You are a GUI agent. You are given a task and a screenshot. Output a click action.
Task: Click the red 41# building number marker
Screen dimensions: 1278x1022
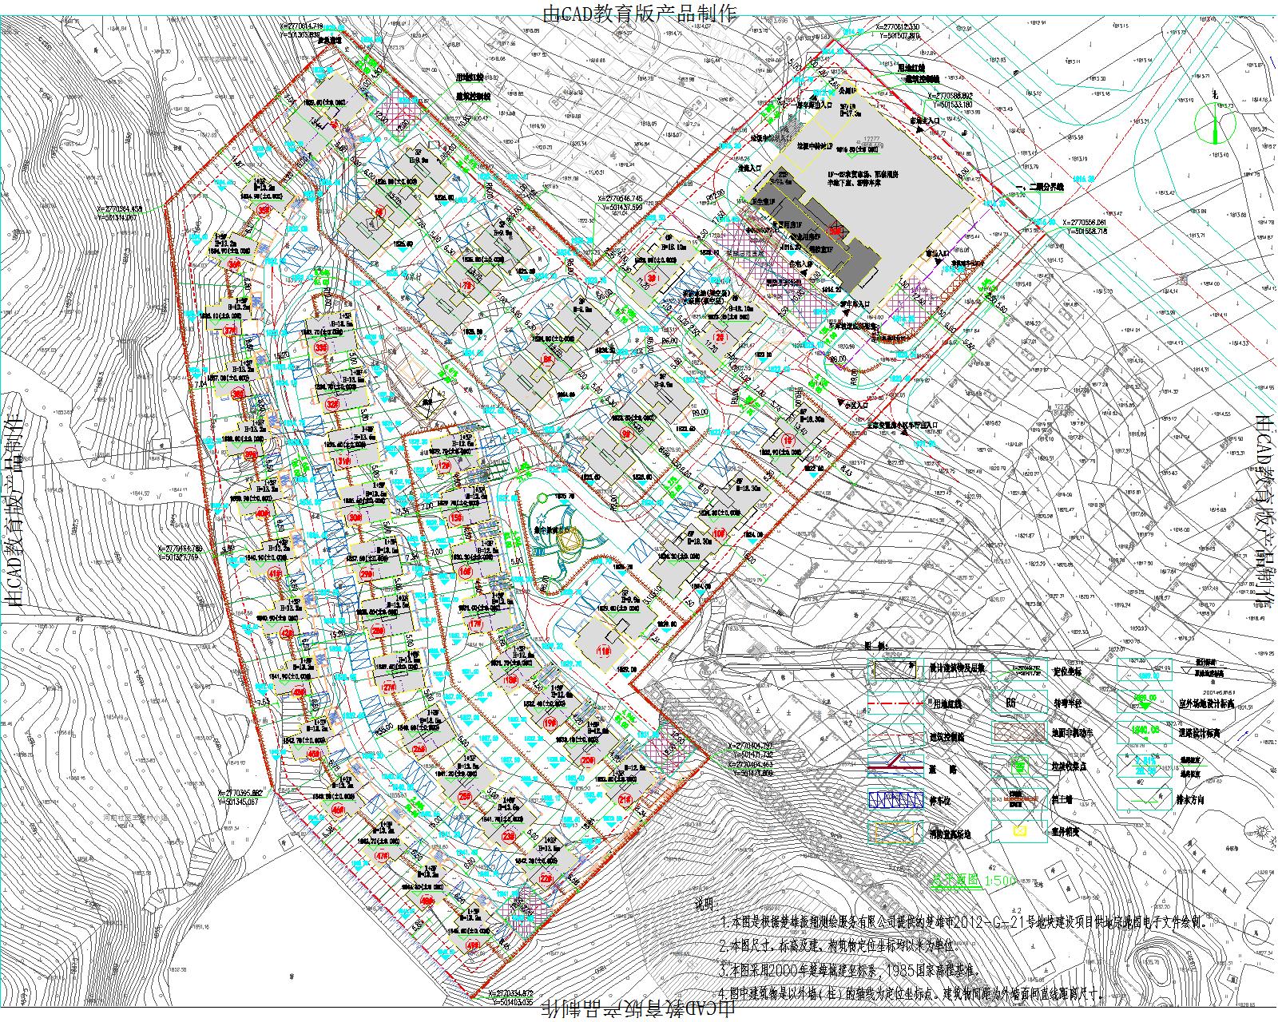275,574
